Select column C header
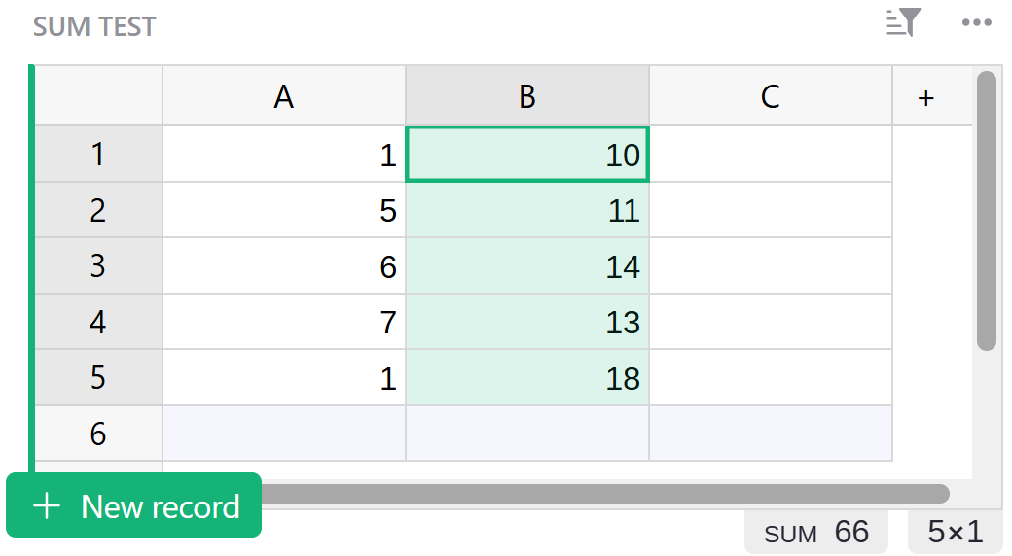 [771, 96]
